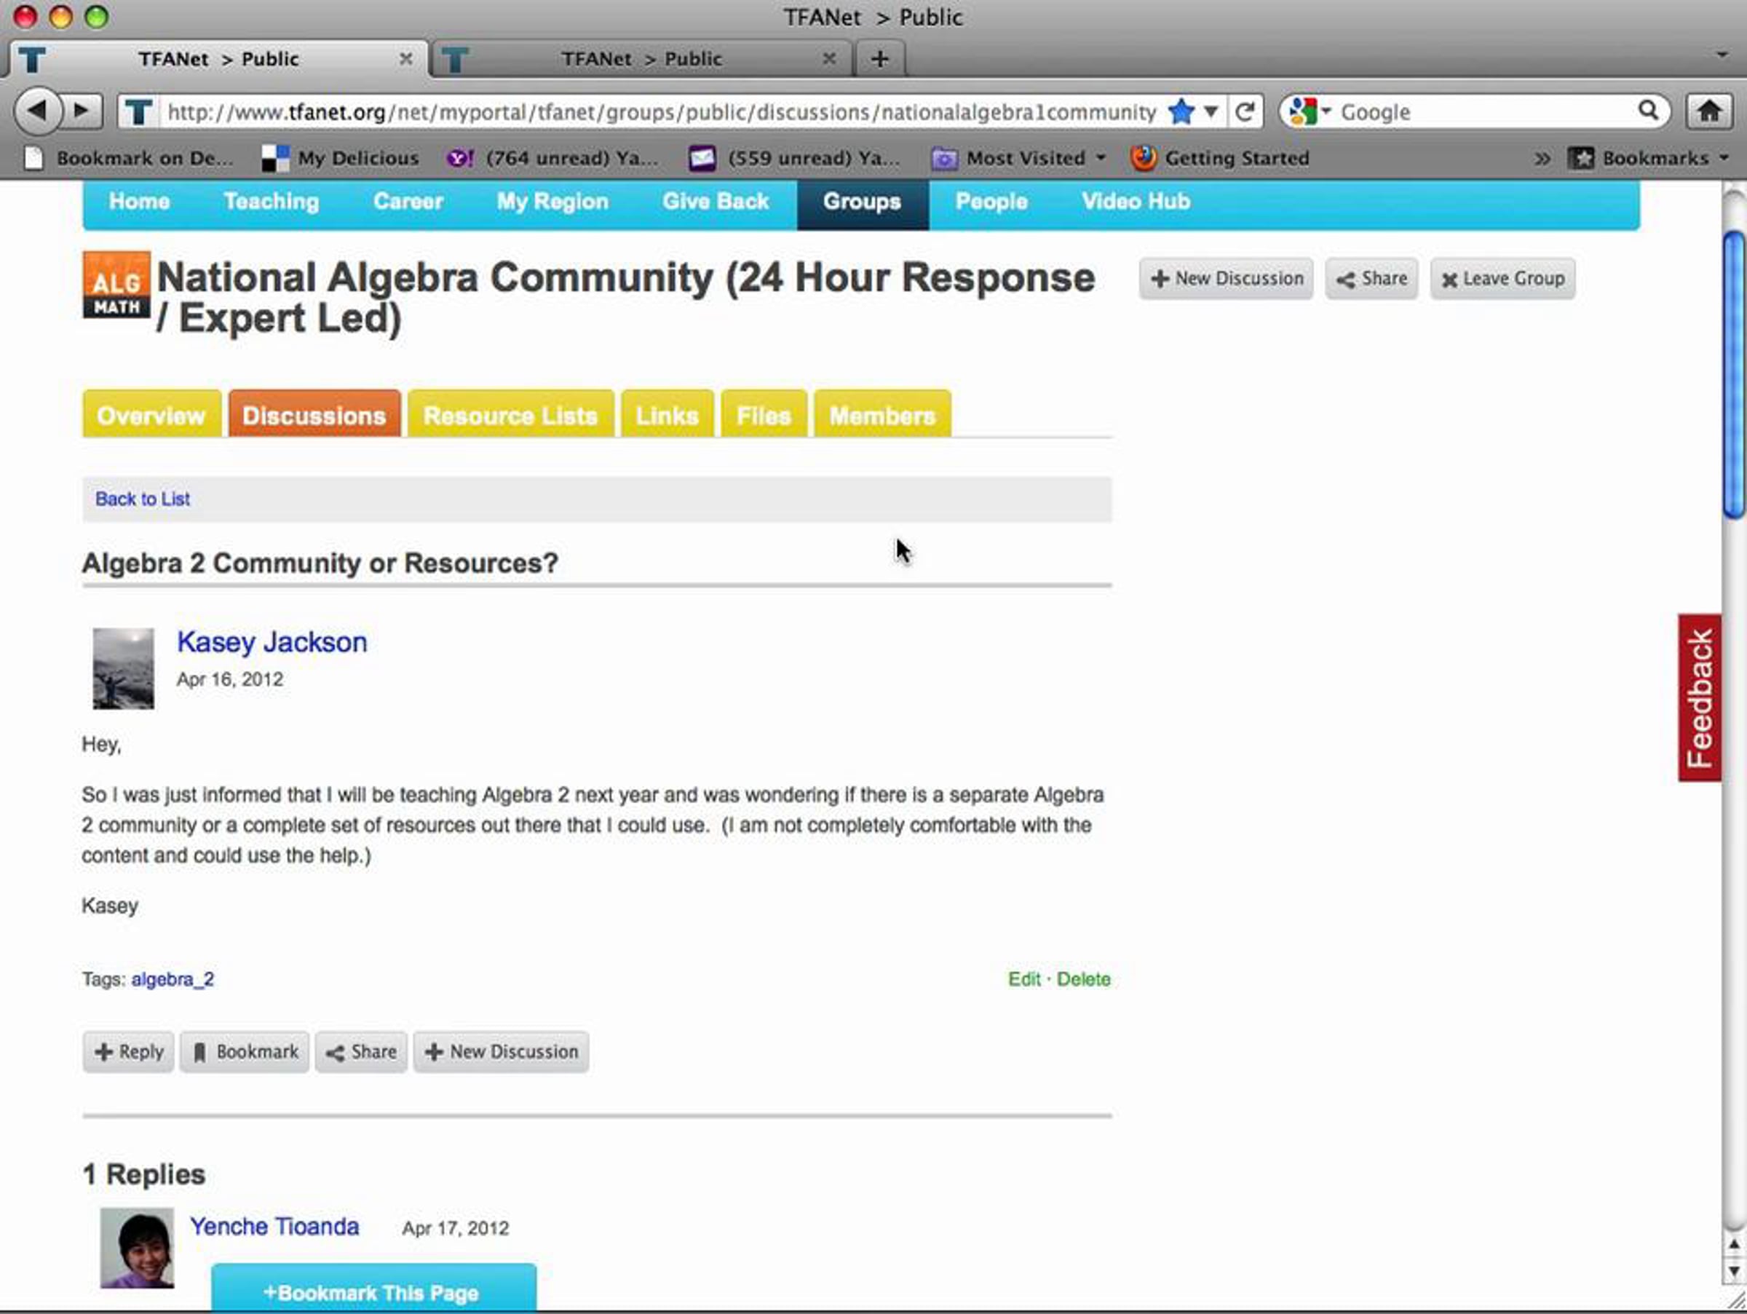1747x1314 pixels.
Task: Show more bookmarks via the double chevron
Action: 1542,159
